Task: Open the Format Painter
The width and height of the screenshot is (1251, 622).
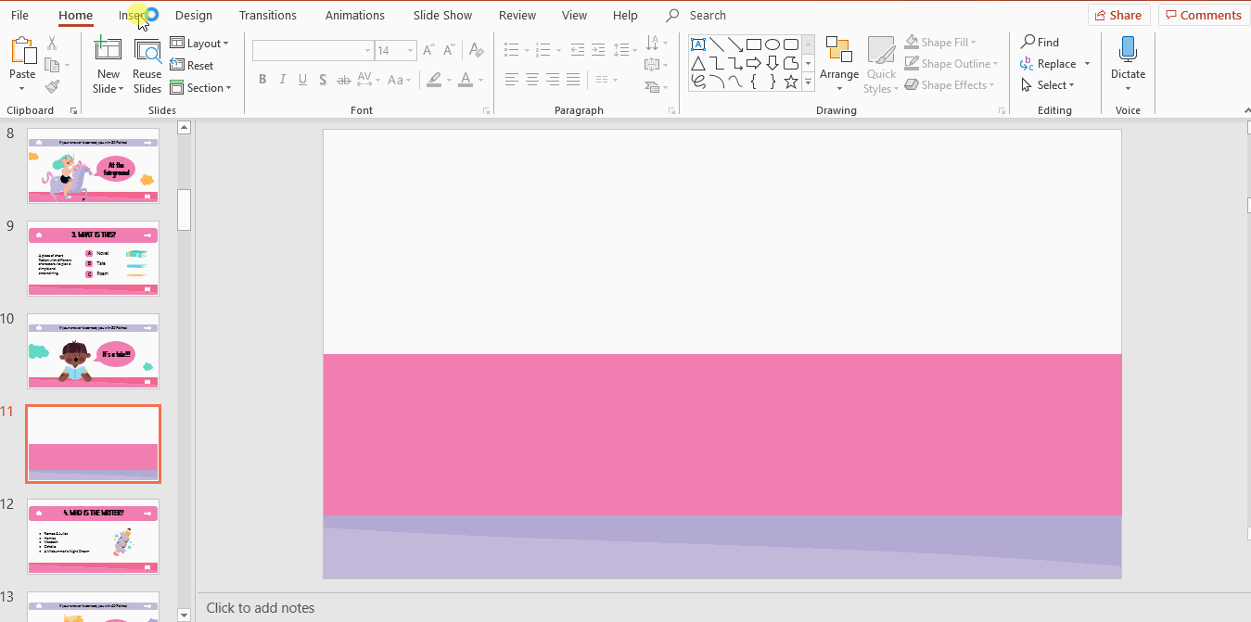Action: (53, 86)
